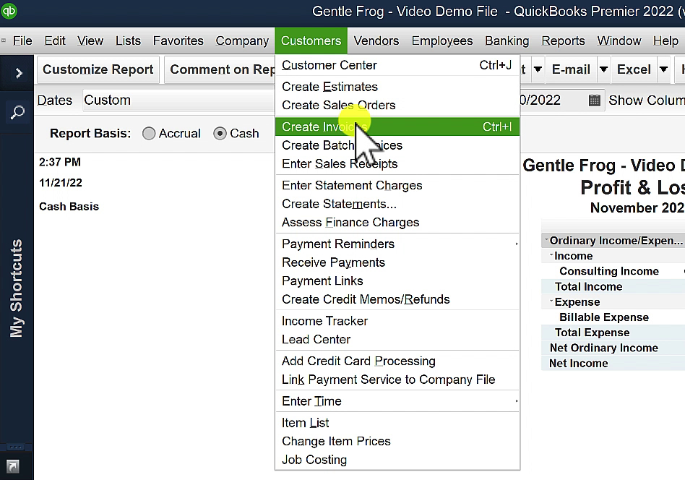685x480 pixels.
Task: Click the Excel button
Action: 634,69
